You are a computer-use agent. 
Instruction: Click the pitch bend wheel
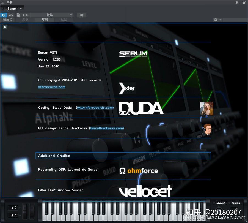click(x=25, y=211)
